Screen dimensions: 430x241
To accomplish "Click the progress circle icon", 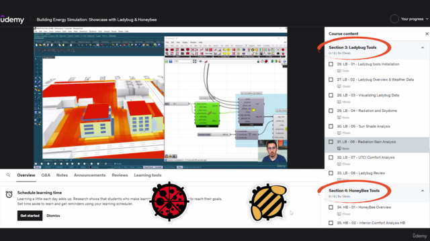I will tap(394, 19).
